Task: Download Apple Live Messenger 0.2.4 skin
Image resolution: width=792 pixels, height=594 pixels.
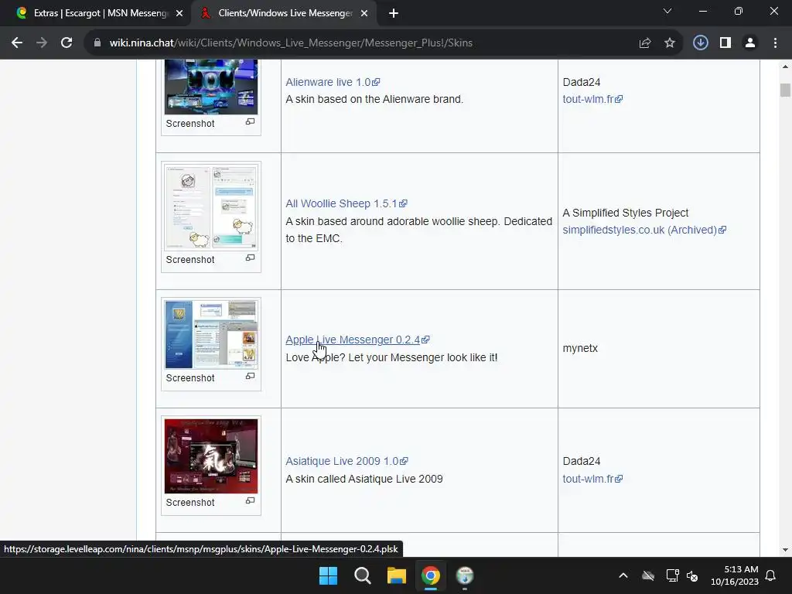Action: click(357, 340)
